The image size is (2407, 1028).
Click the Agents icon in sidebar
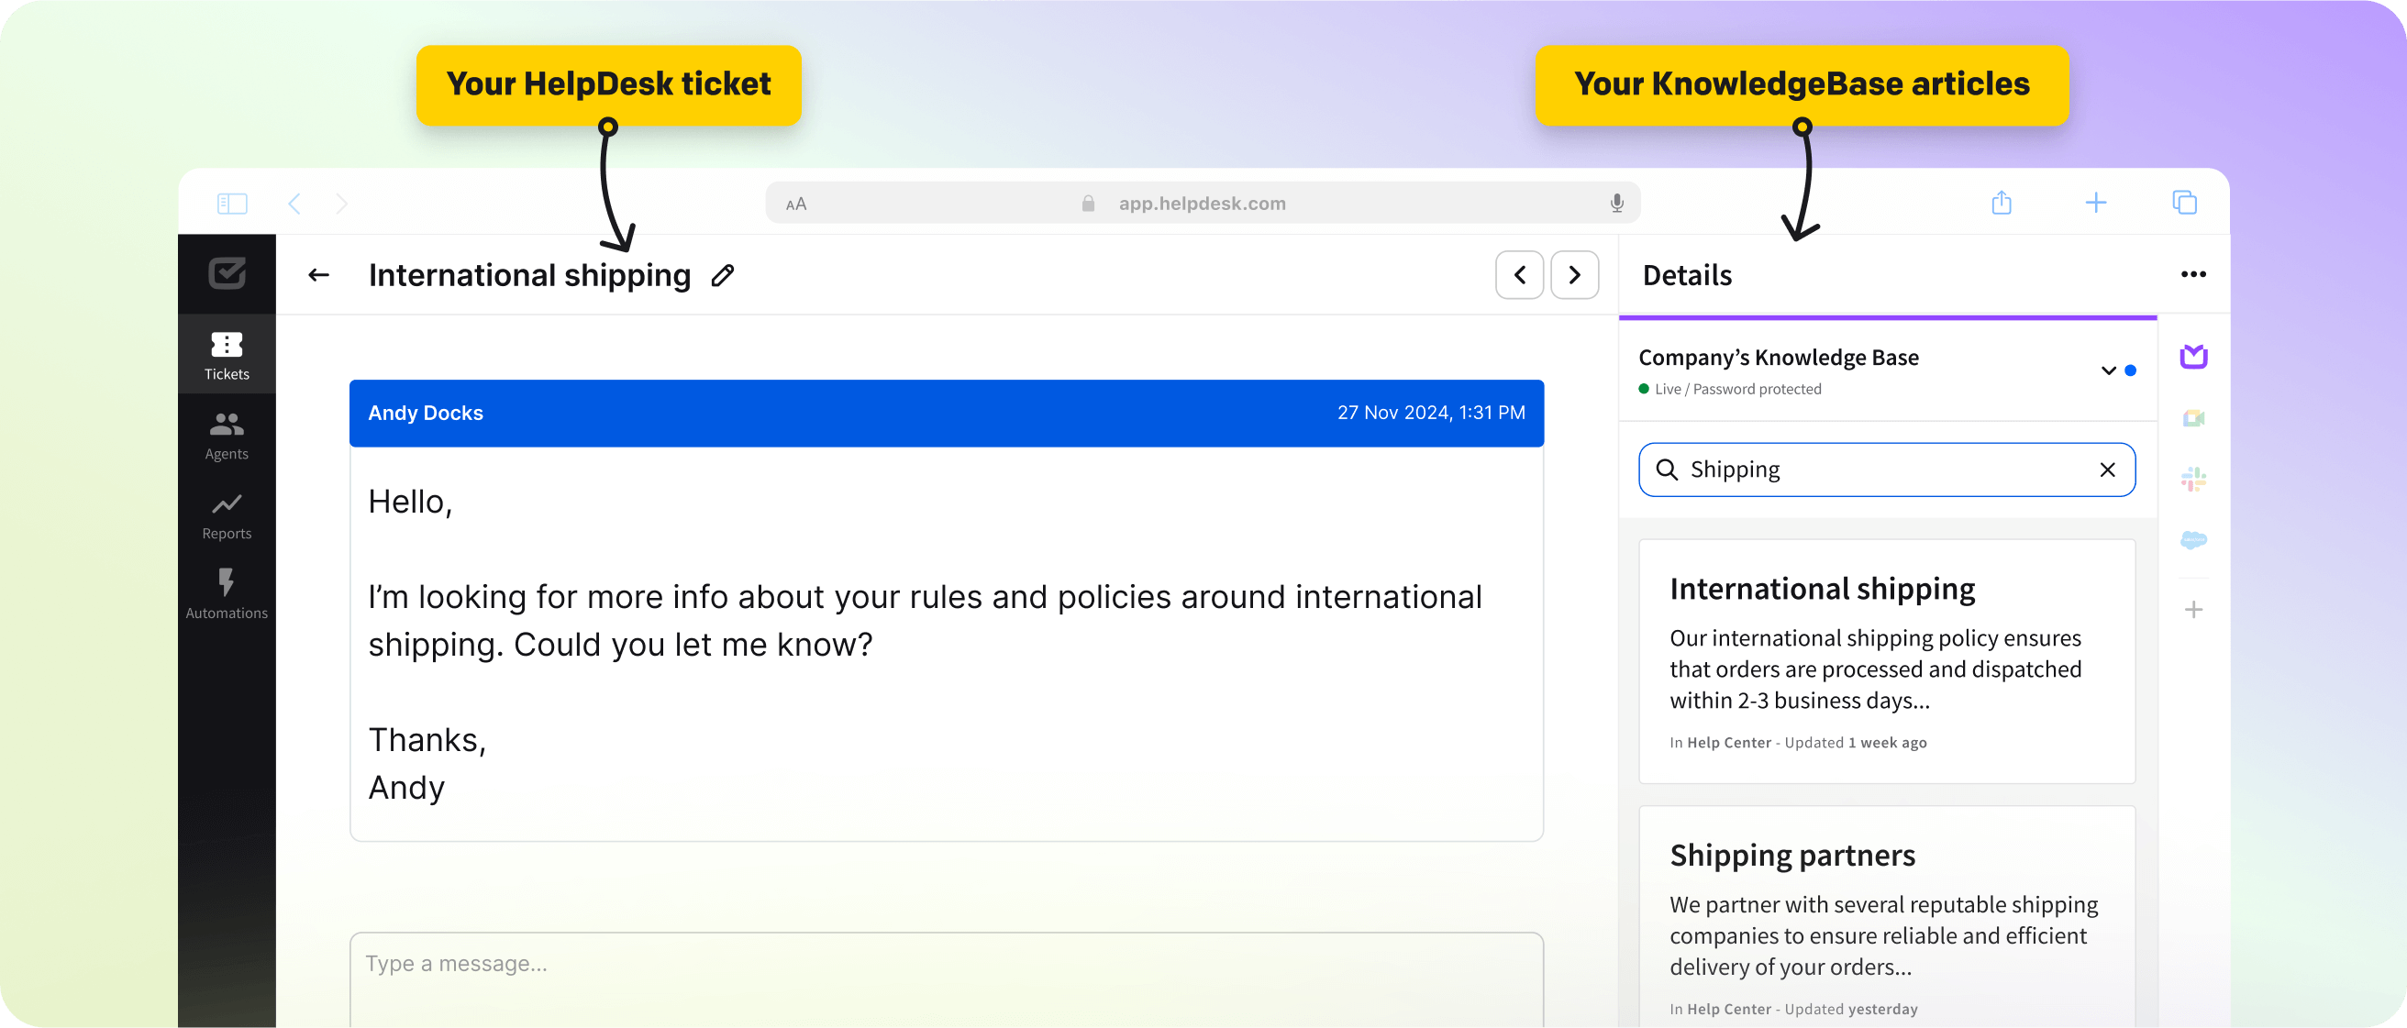click(x=227, y=434)
